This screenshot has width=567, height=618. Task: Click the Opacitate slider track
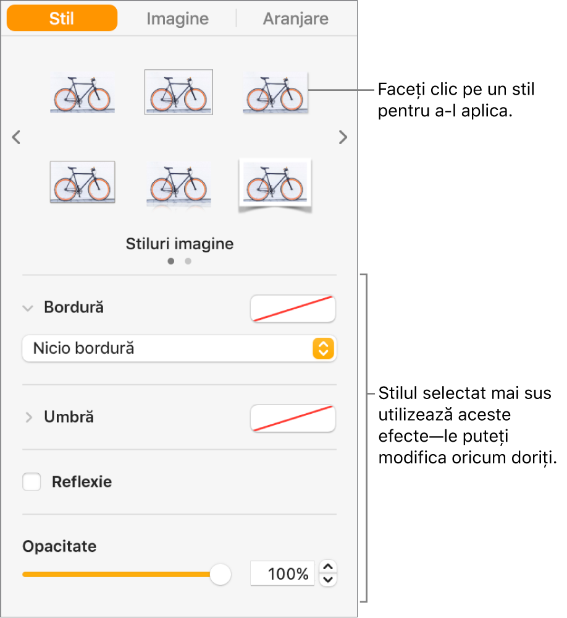pos(117,574)
